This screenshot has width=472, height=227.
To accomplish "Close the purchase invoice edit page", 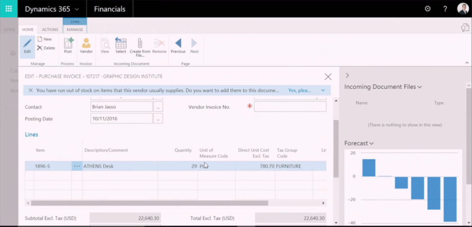I will [x=328, y=77].
